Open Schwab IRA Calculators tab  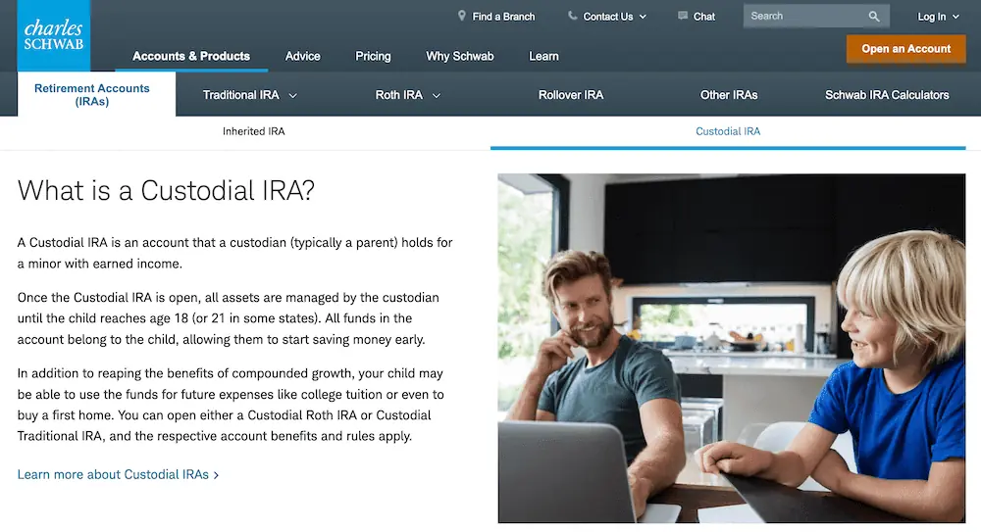pos(887,95)
